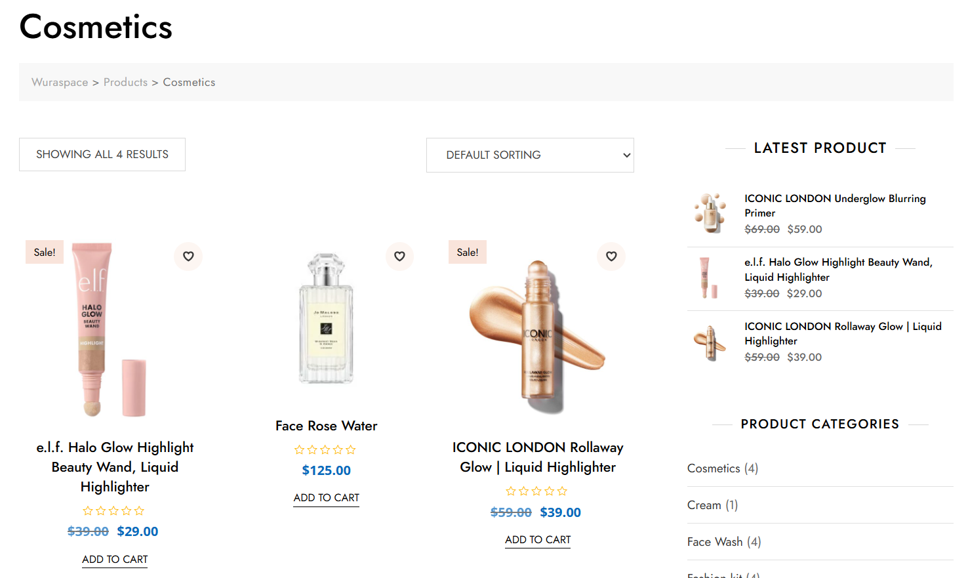
Task: Browse the Face Wash category
Action: (715, 542)
